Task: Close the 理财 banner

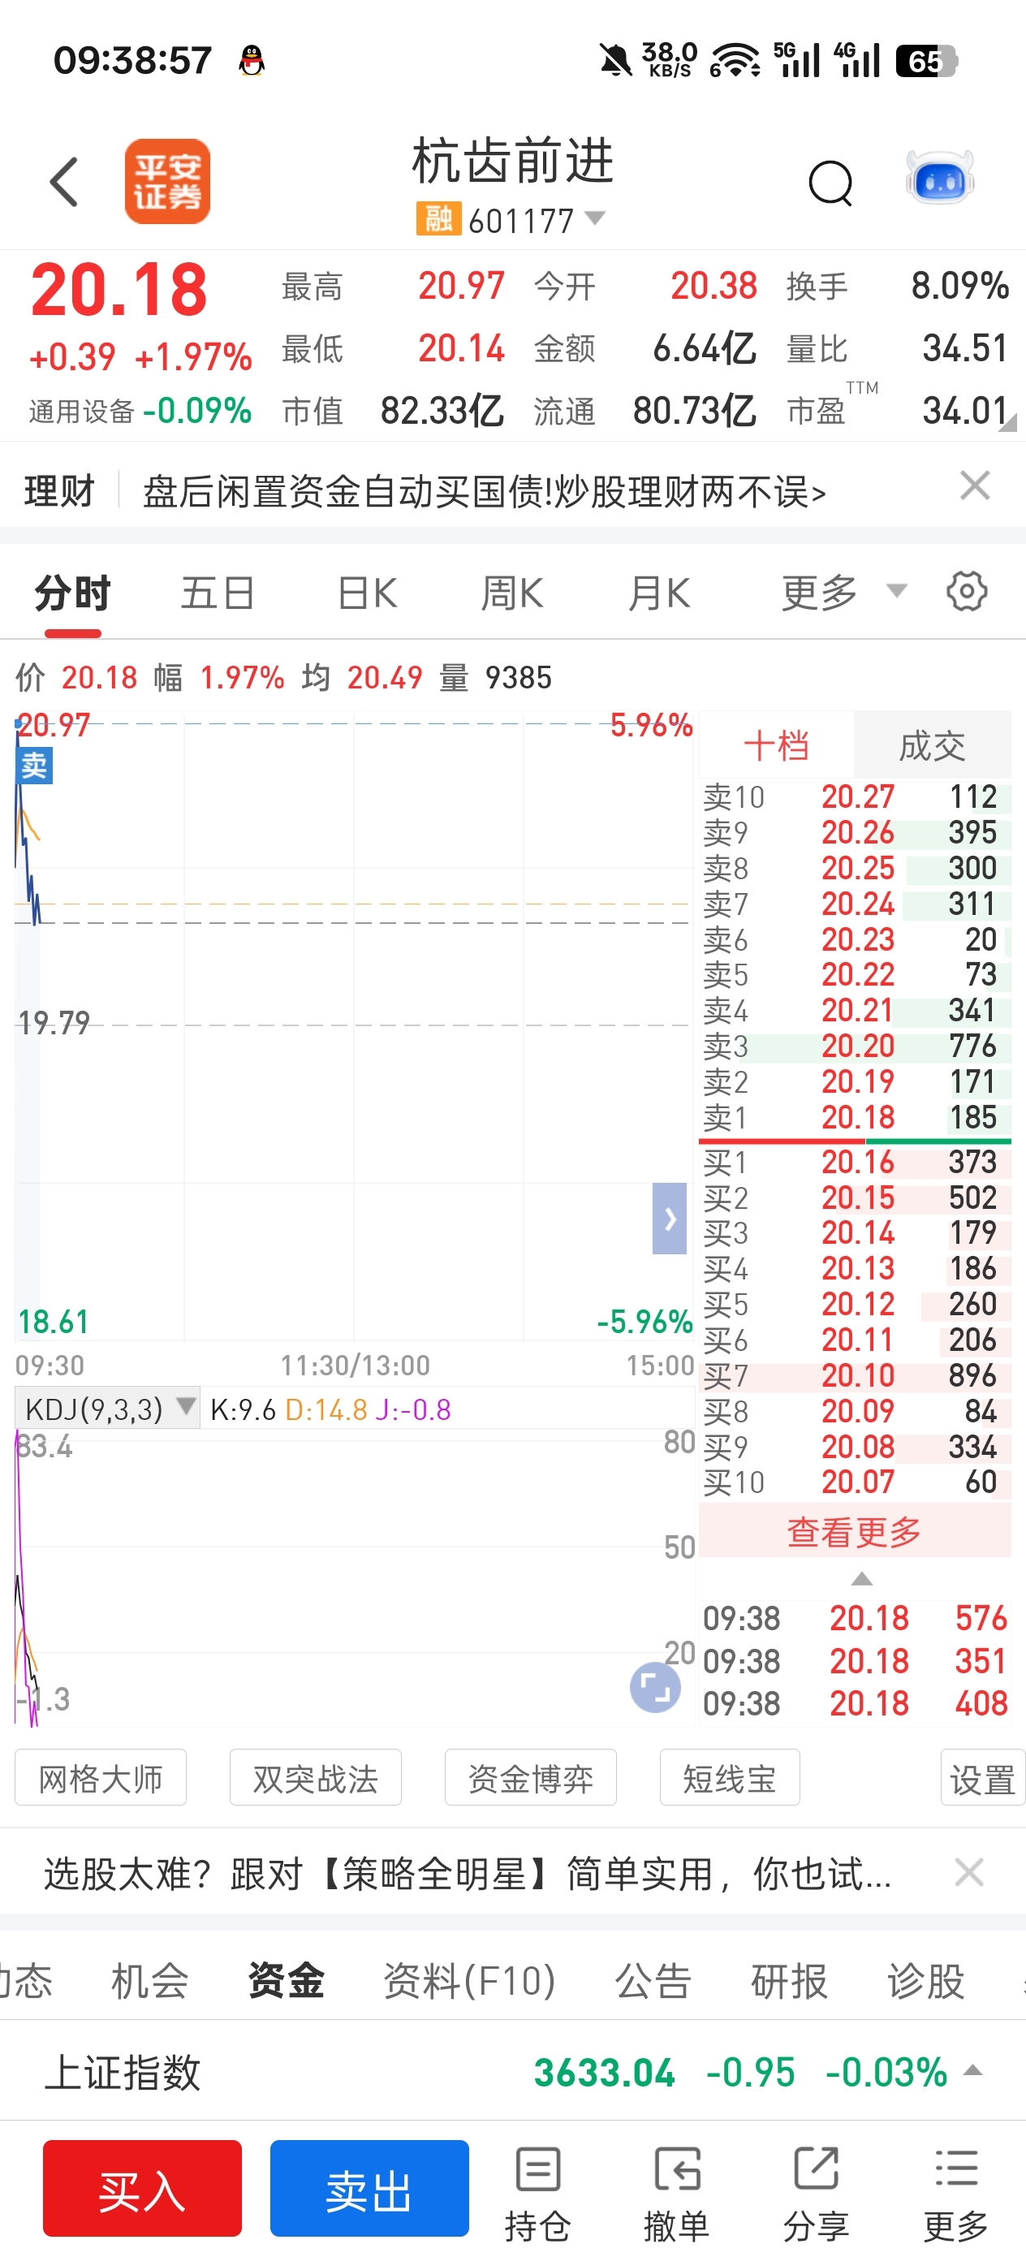Action: 974,485
